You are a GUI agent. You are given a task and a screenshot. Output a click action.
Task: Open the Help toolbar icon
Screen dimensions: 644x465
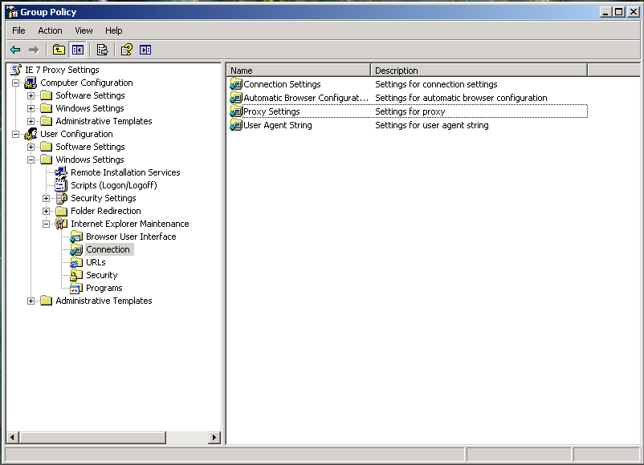point(127,50)
